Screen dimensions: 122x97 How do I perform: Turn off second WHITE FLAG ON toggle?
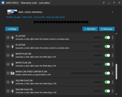pyautogui.click(x=107, y=64)
